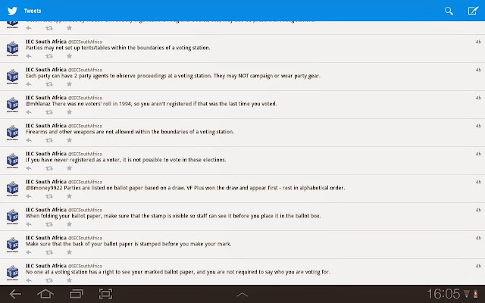Favorite the folding ballot paper tweet
This screenshot has width=485, height=303.
point(69,224)
